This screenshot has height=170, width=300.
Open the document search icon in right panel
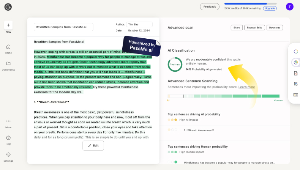coord(295,73)
